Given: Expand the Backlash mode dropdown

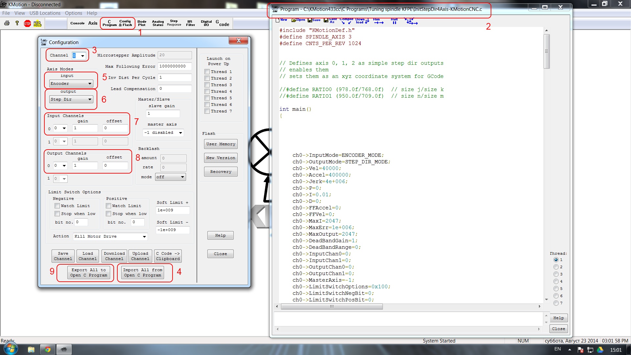Looking at the screenshot, I should 170,177.
